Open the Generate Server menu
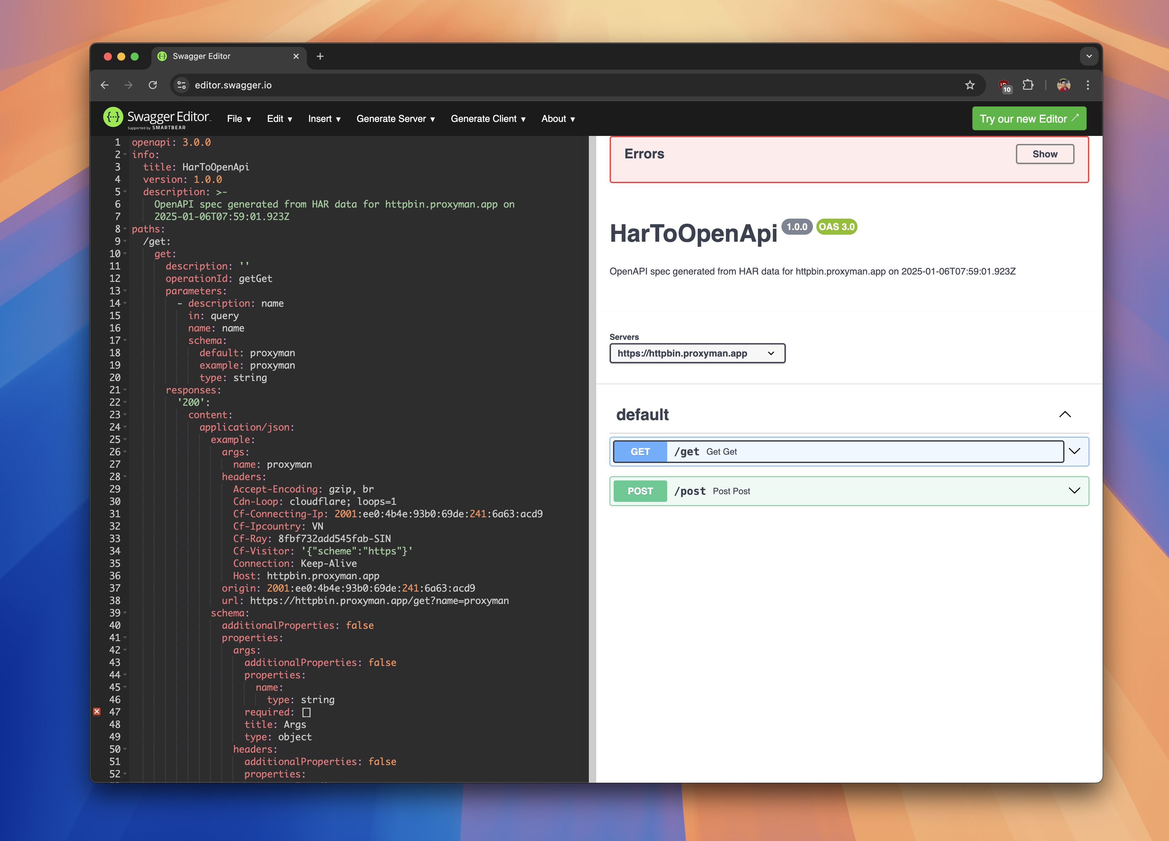The height and width of the screenshot is (841, 1169). (396, 119)
